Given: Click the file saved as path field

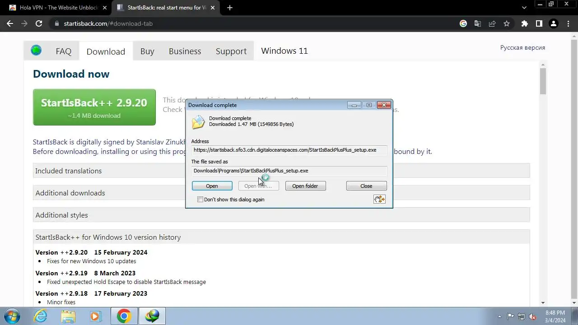Looking at the screenshot, I should point(289,171).
